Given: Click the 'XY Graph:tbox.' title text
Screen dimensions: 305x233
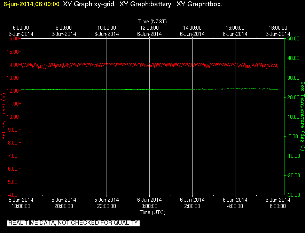Looking at the screenshot, I should 200,4.
